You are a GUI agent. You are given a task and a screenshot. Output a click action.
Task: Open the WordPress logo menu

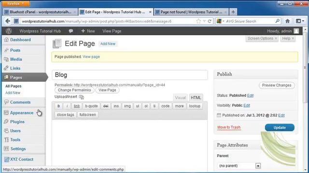9,31
